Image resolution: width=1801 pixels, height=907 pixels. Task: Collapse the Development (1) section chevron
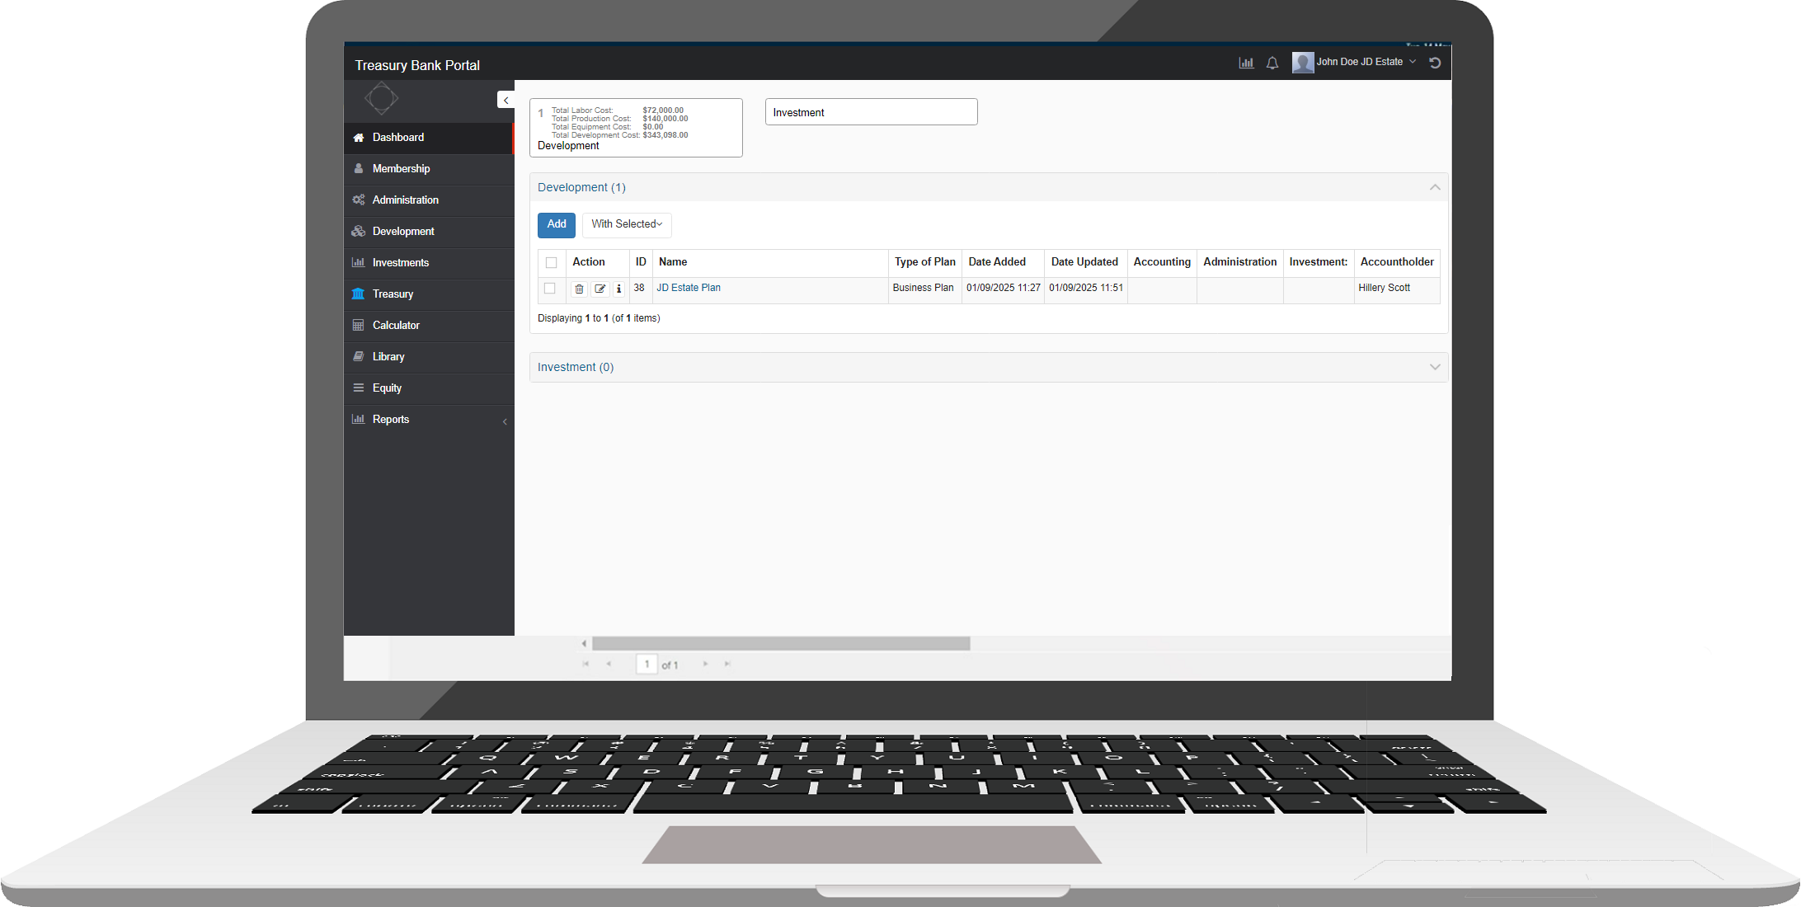coord(1435,187)
